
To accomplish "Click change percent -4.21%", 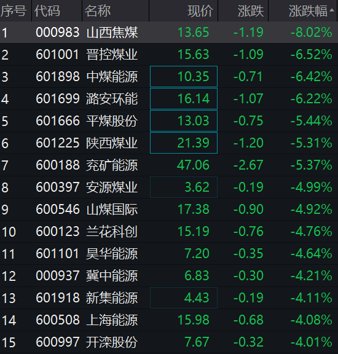I will pyautogui.click(x=312, y=276).
